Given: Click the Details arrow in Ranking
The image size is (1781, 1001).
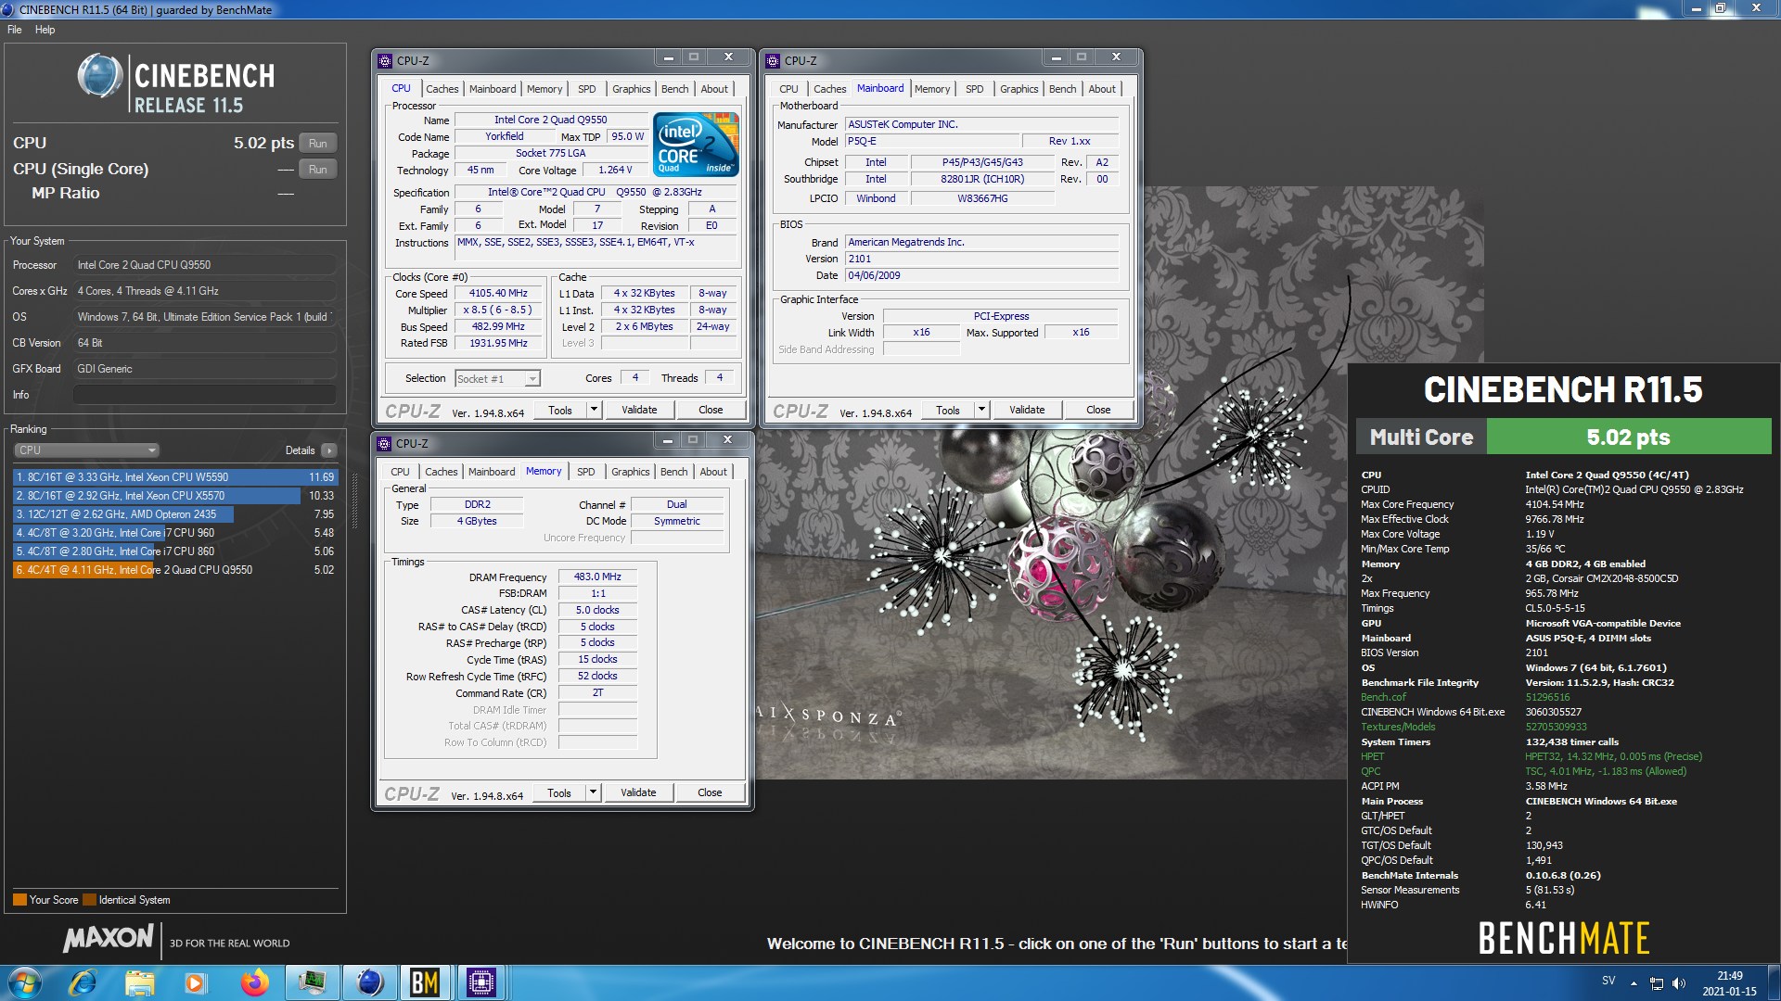Looking at the screenshot, I should [x=329, y=450].
